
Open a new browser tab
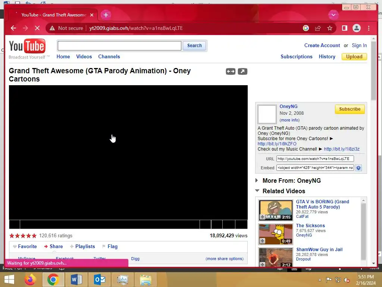point(106,15)
